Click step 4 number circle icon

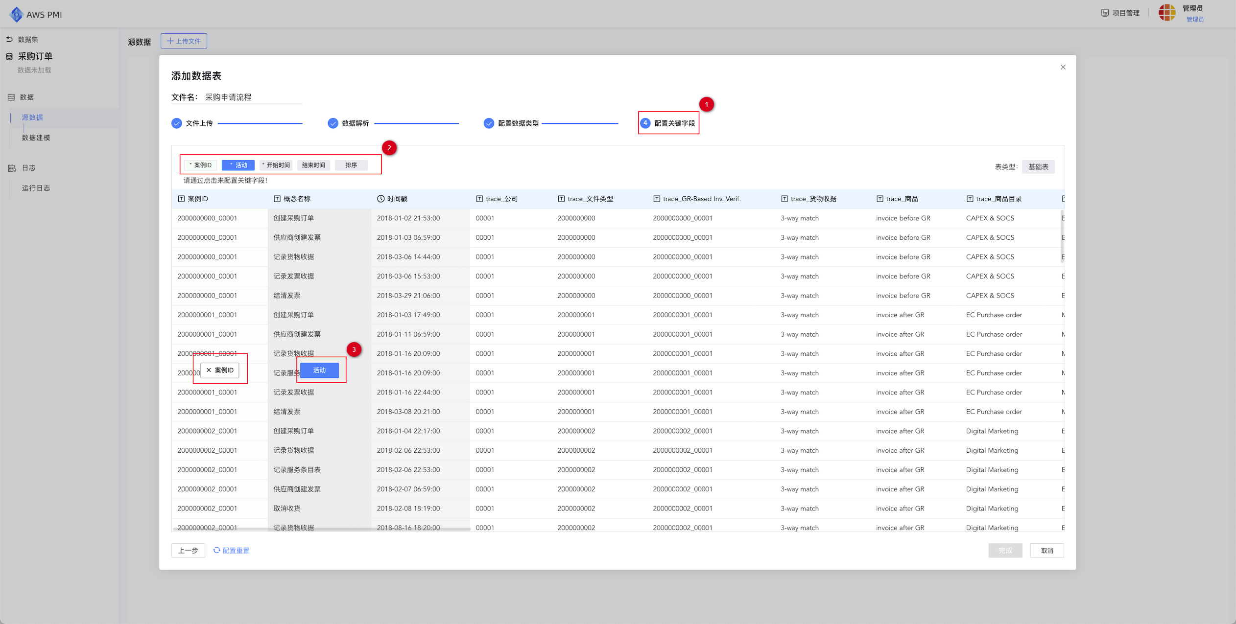645,123
